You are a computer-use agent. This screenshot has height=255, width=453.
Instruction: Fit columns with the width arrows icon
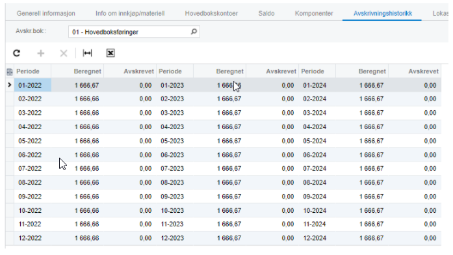(87, 53)
